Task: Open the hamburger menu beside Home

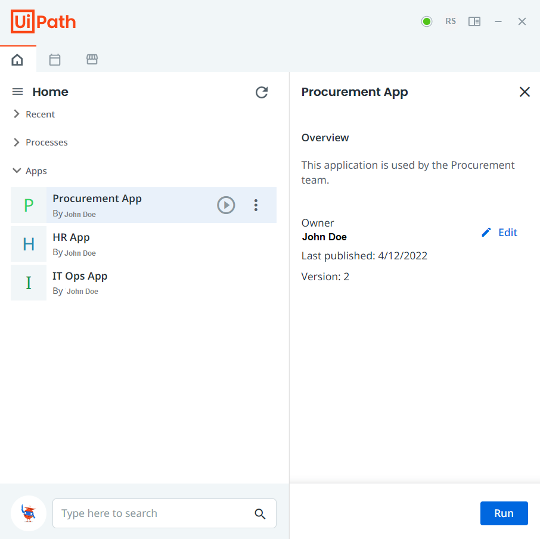Action: [x=17, y=92]
